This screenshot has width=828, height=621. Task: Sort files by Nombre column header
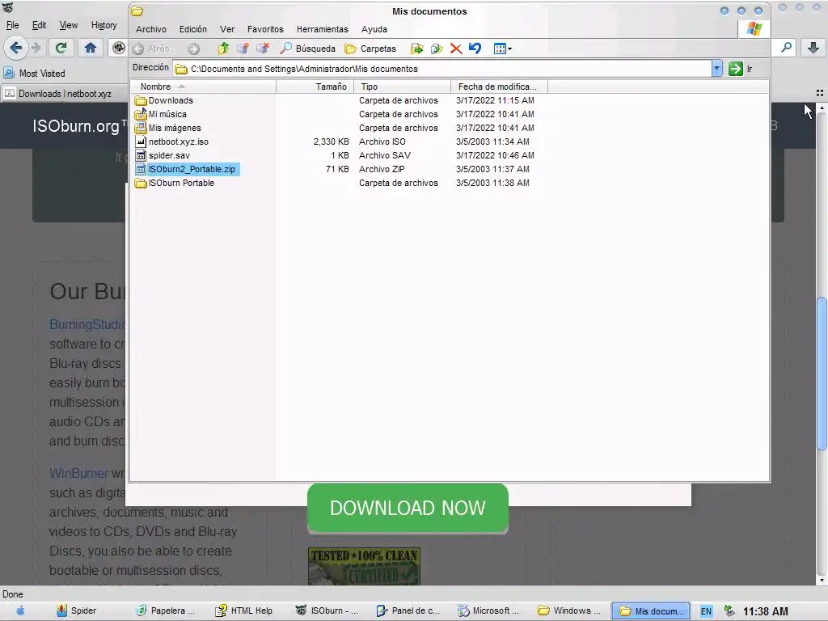(x=203, y=87)
